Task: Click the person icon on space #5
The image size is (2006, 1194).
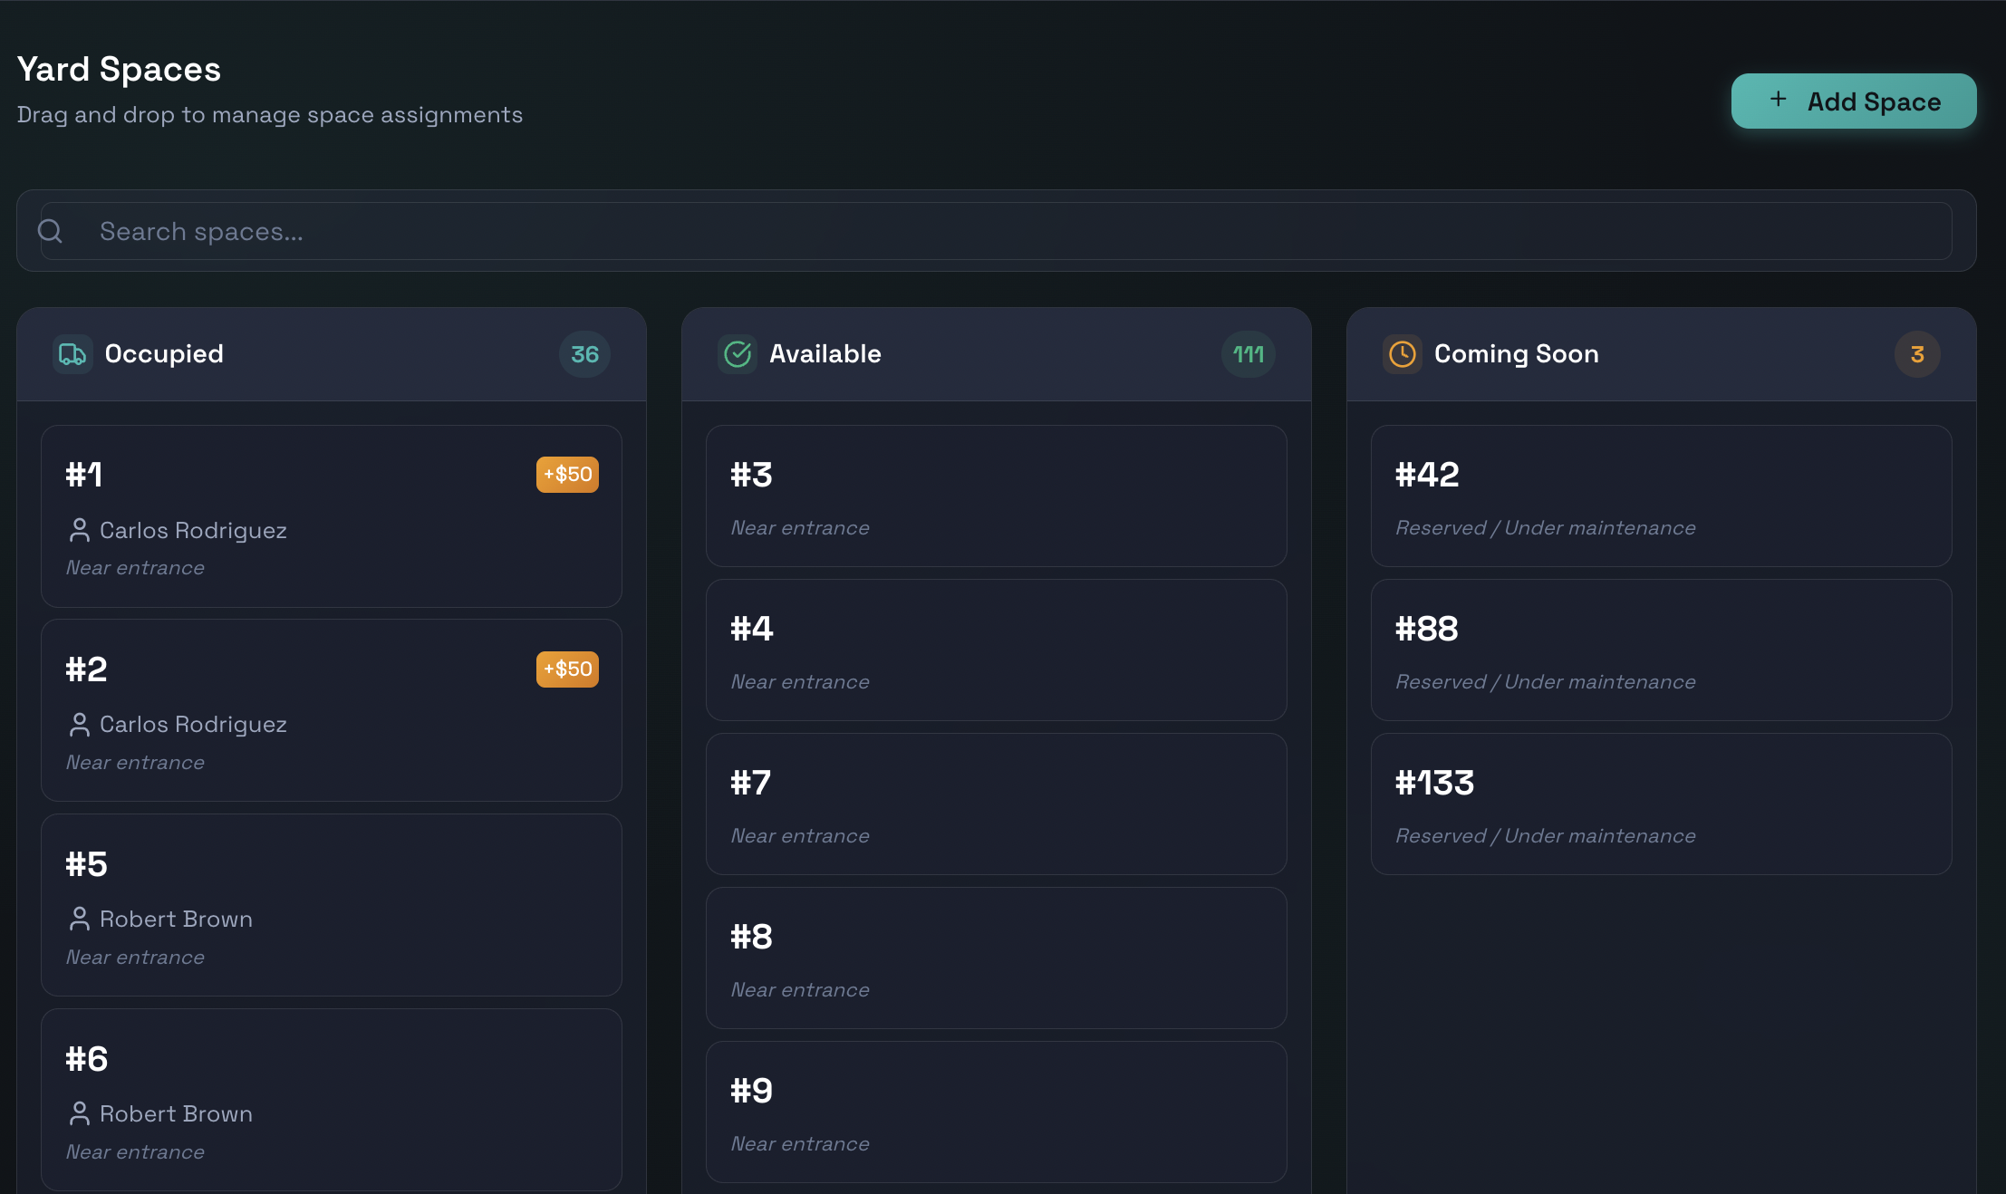Action: click(79, 919)
